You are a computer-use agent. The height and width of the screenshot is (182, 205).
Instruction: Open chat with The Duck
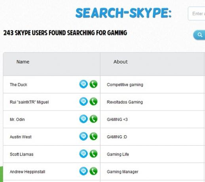pos(84,84)
